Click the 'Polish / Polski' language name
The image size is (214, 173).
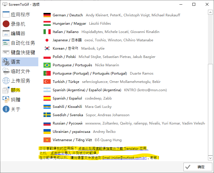[64, 57]
